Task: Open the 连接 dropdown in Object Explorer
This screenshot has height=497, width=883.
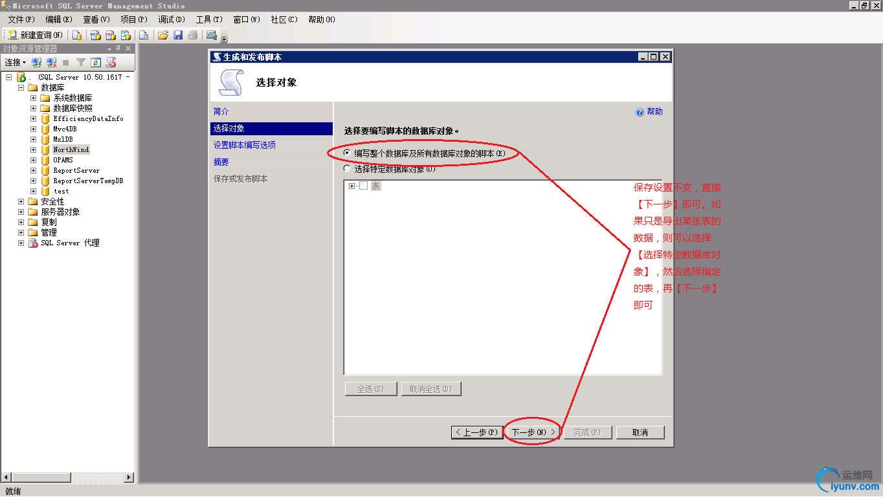Action: pos(16,62)
